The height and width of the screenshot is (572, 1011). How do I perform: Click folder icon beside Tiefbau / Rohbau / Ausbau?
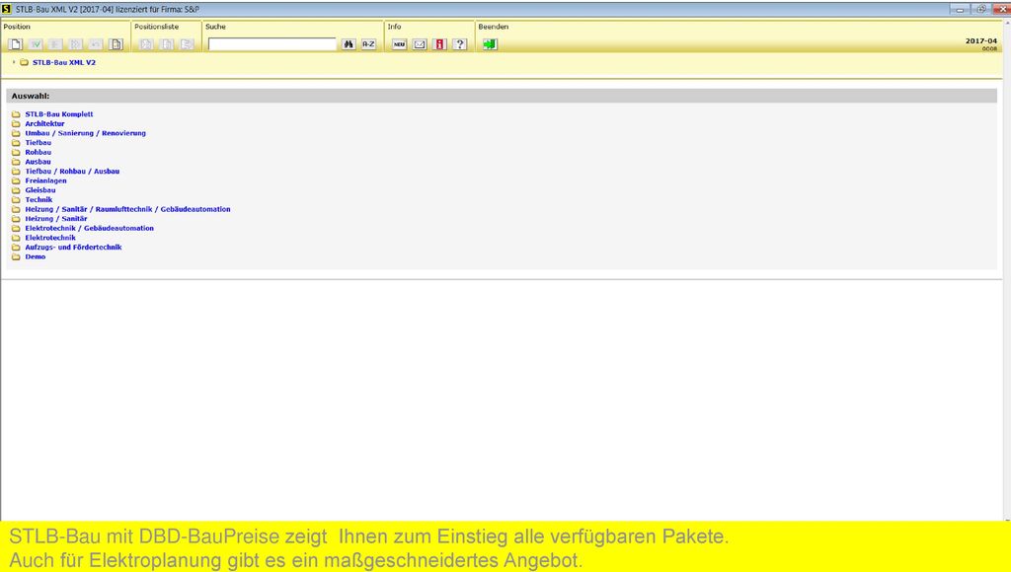pyautogui.click(x=16, y=172)
